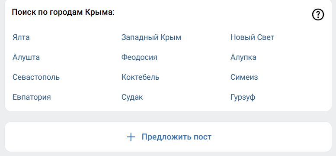The width and height of the screenshot is (336, 156).
Task: Click the Предложить пост button text
Action: (176, 137)
